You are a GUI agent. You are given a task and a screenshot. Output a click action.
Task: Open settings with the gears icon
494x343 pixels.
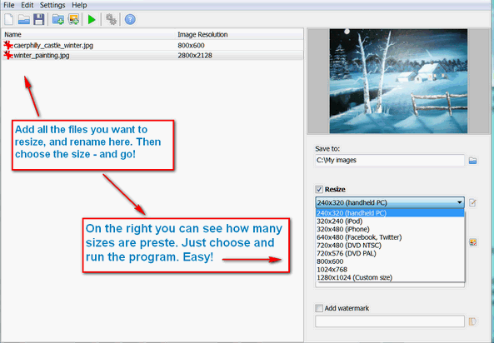(x=111, y=19)
